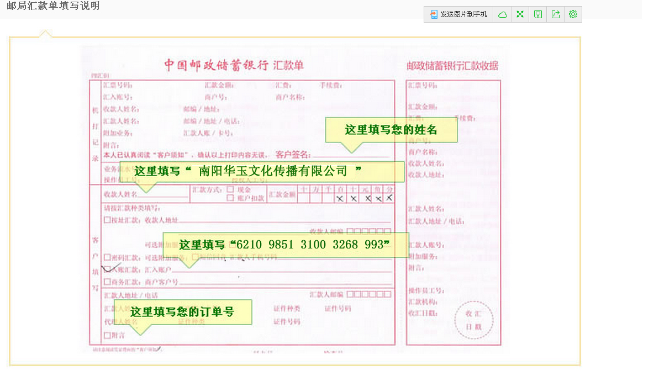Screen dimensions: 659x381
Task: Click the 邮局汇款单填写说明 heading
Action: point(53,6)
